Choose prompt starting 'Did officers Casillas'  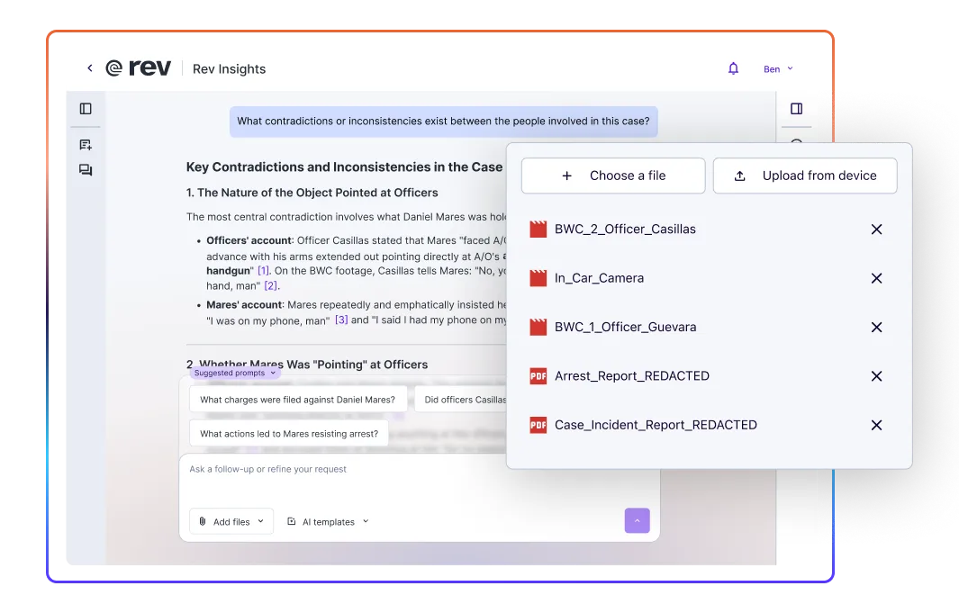[x=460, y=400]
